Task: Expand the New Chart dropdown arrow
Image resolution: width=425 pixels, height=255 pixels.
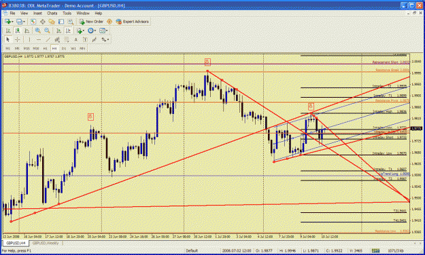Action: 12,22
